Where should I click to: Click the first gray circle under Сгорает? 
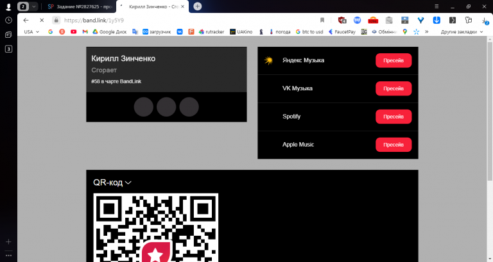pyautogui.click(x=144, y=107)
